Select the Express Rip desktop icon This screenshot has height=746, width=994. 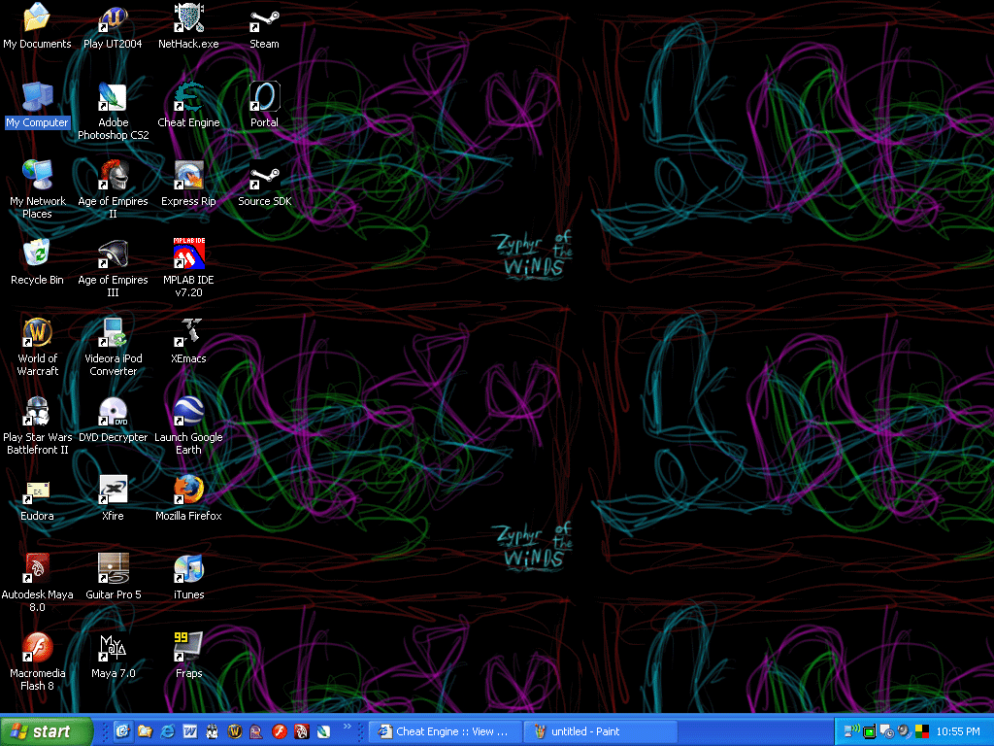pyautogui.click(x=188, y=184)
